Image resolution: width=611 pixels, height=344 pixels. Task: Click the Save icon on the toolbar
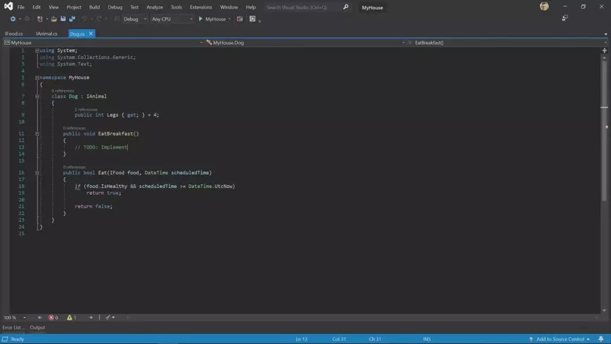point(63,19)
